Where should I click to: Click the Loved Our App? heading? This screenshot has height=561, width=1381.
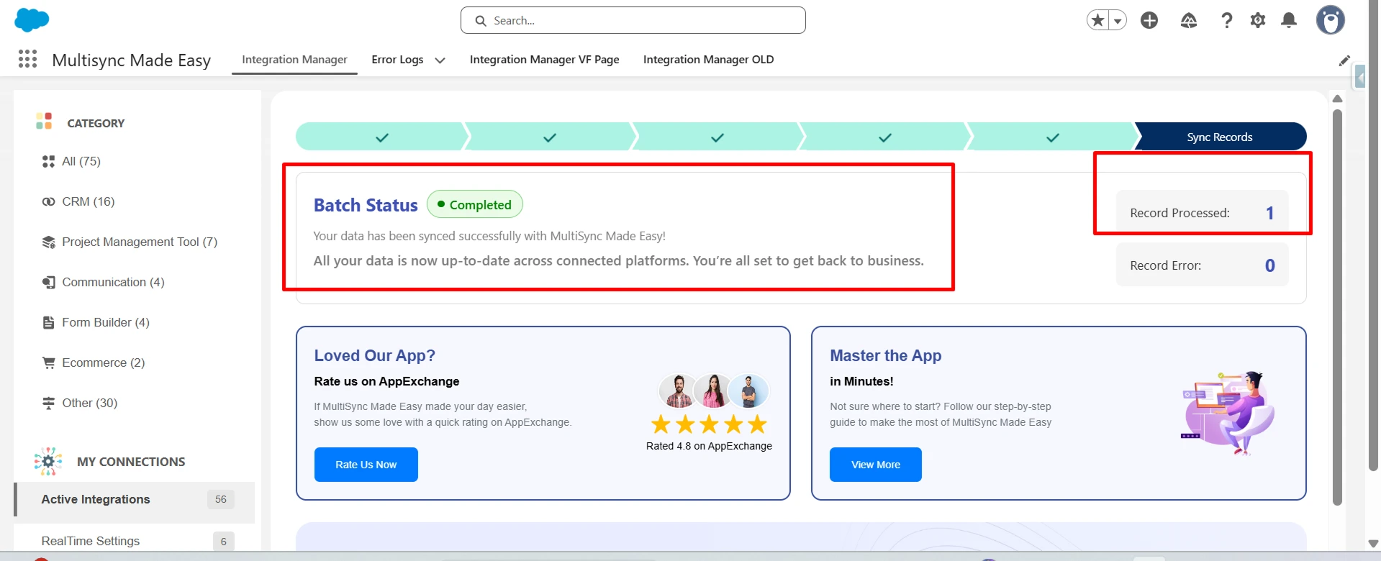point(375,355)
